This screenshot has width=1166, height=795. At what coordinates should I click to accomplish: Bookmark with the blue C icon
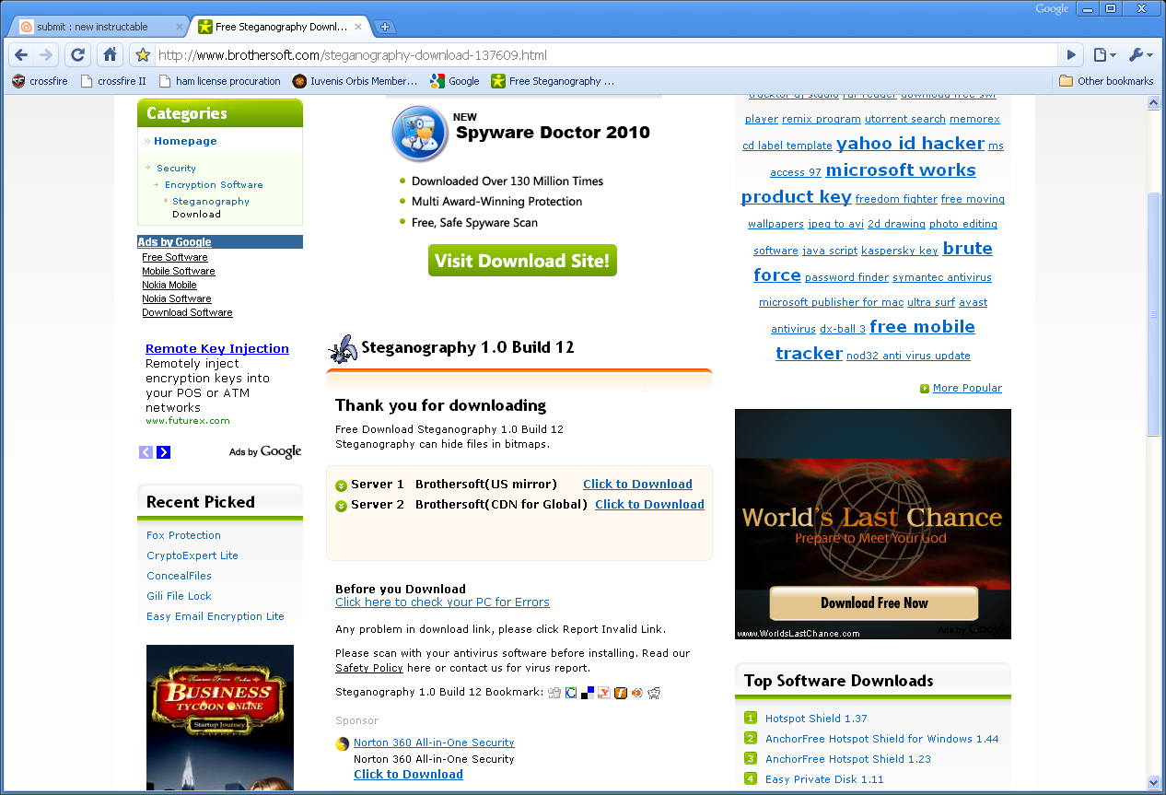(571, 693)
